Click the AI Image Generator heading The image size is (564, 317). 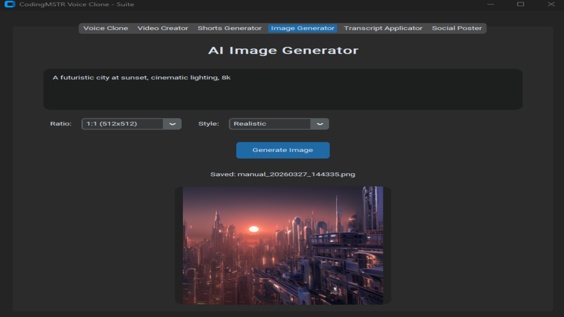(283, 50)
